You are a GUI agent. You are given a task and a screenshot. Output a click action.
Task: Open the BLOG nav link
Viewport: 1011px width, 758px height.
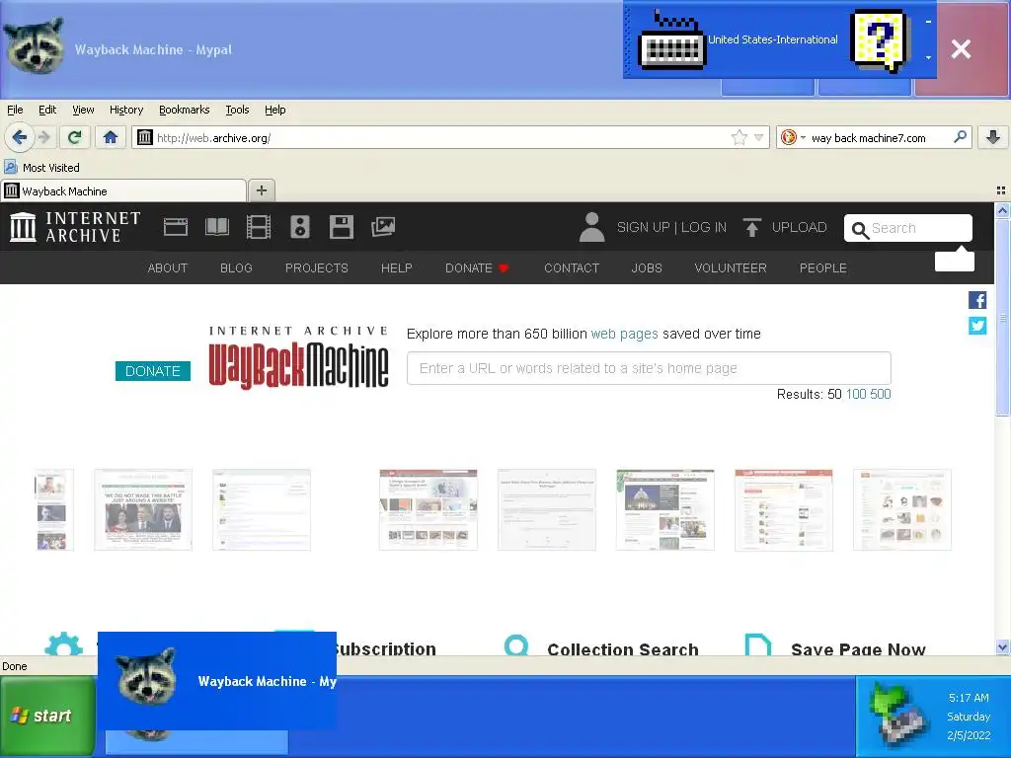click(x=236, y=267)
